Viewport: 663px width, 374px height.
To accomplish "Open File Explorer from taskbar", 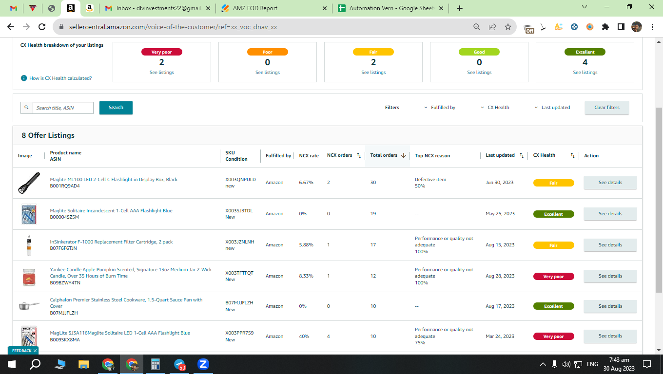I will pos(84,364).
